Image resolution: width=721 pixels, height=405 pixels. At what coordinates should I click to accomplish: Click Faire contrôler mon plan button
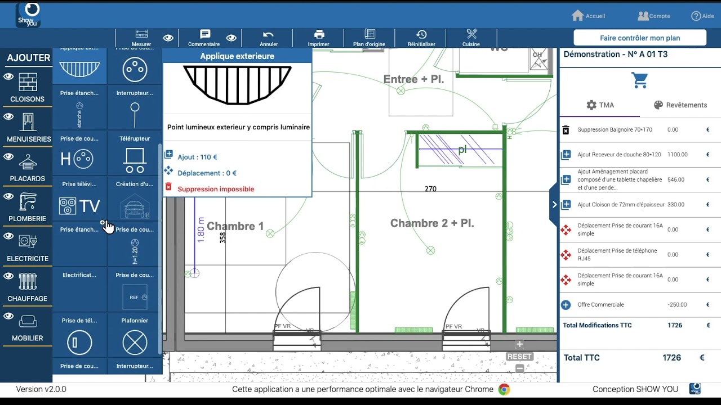(640, 38)
